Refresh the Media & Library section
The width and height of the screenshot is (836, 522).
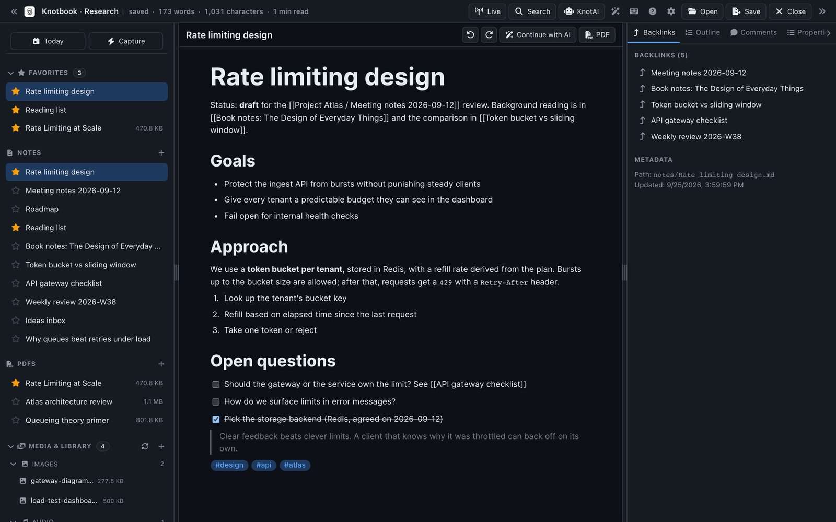[x=145, y=446]
